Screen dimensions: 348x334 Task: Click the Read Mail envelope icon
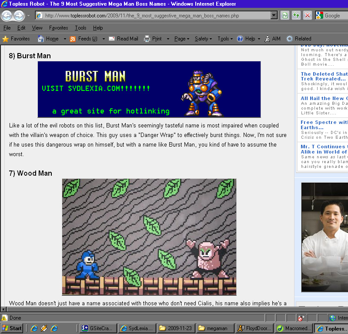(112, 39)
